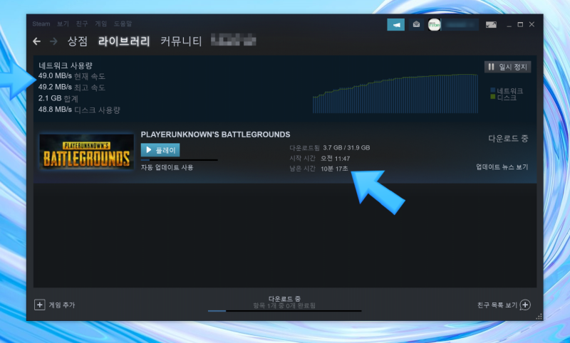570x343 pixels.
Task: Click the 자동 업데이트 사용 text
Action: tap(167, 167)
